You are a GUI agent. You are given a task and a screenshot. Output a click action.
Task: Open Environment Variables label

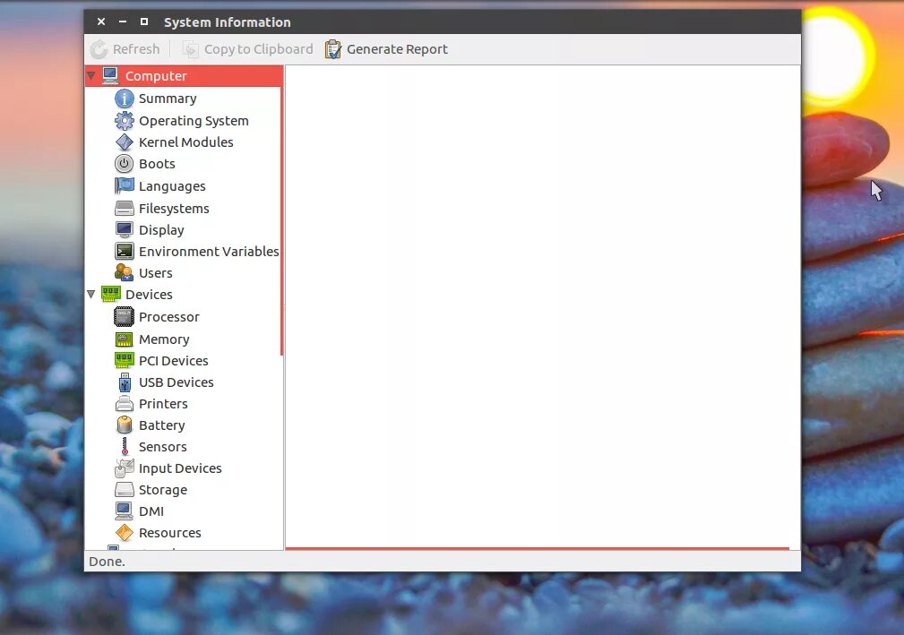point(209,252)
